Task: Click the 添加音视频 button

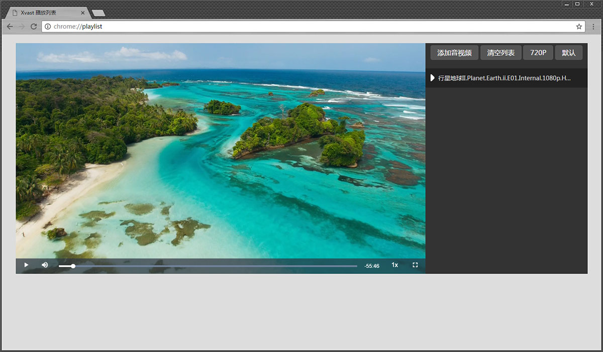Action: point(454,53)
